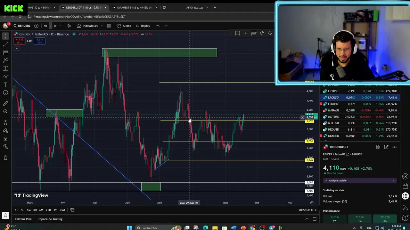Expand the favorite indicators dropdown arrow
410x230 pixels.
click(x=102, y=26)
